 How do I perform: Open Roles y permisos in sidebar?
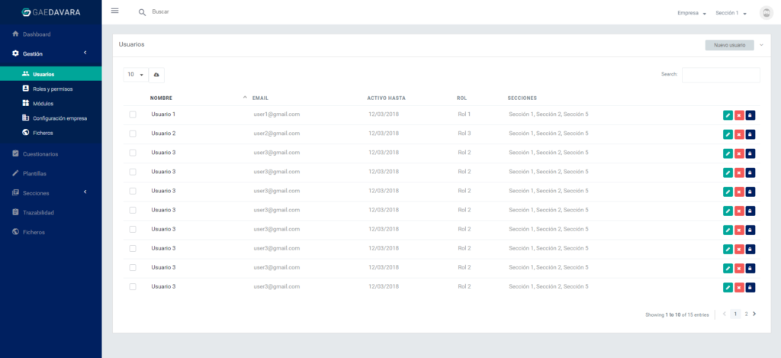(x=53, y=89)
